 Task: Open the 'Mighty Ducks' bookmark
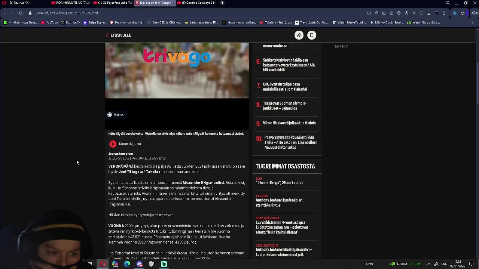coord(387,22)
